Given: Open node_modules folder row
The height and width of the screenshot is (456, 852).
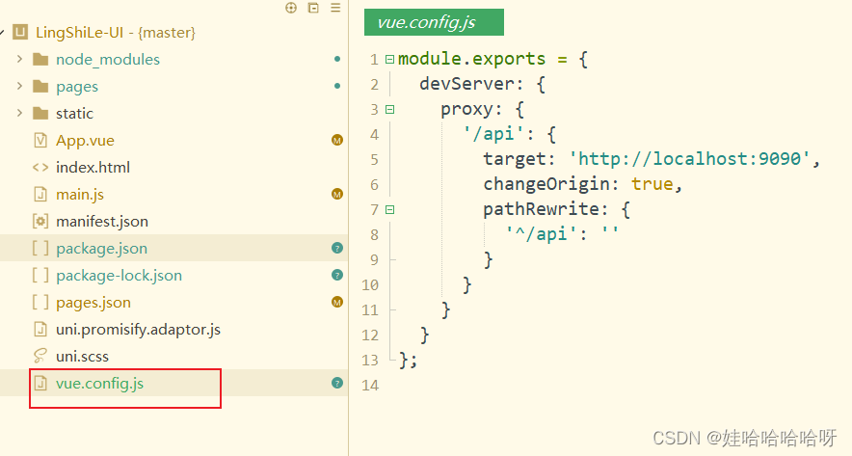Looking at the screenshot, I should click(173, 59).
